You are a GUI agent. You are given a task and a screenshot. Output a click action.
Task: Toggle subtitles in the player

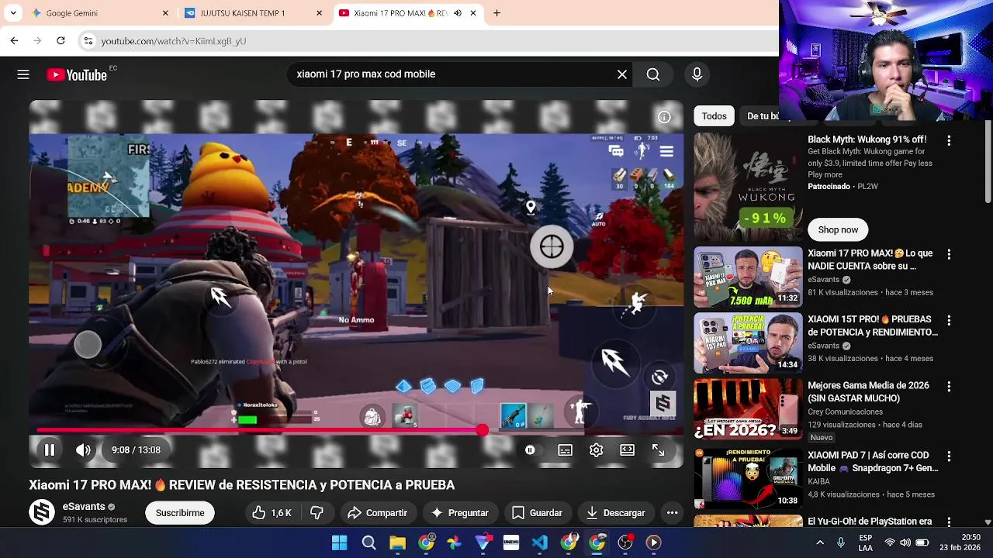pyautogui.click(x=565, y=450)
